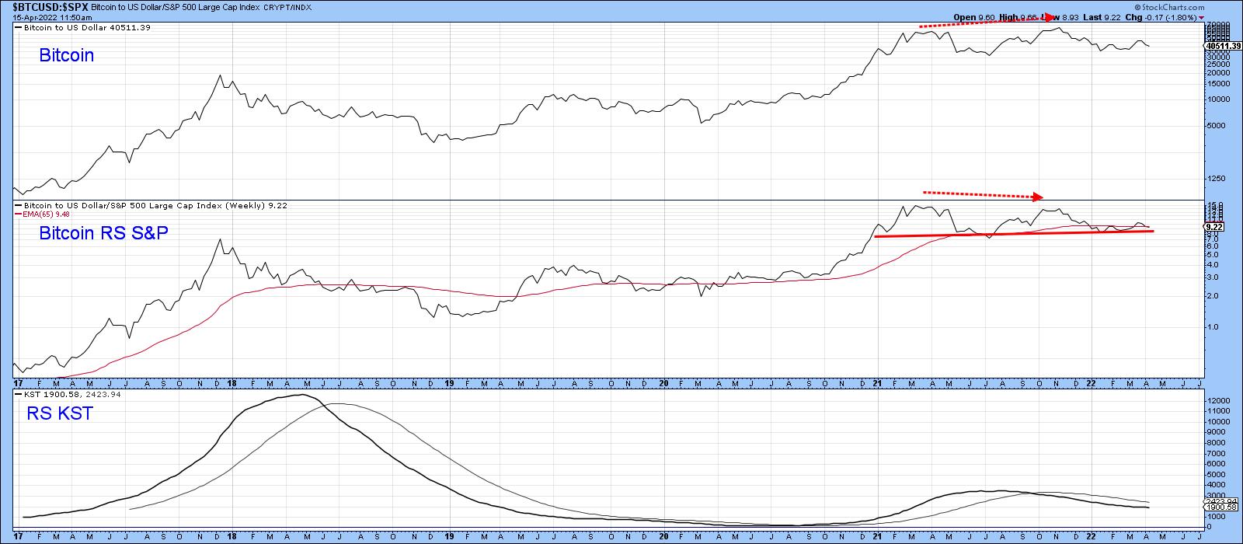The width and height of the screenshot is (1243, 544).
Task: Click the 1900.58 KST value tag on right axis
Action: click(1217, 507)
